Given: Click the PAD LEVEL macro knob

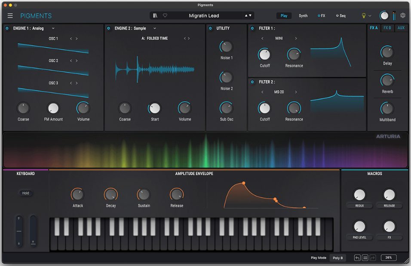Looking at the screenshot, I should point(359,227).
